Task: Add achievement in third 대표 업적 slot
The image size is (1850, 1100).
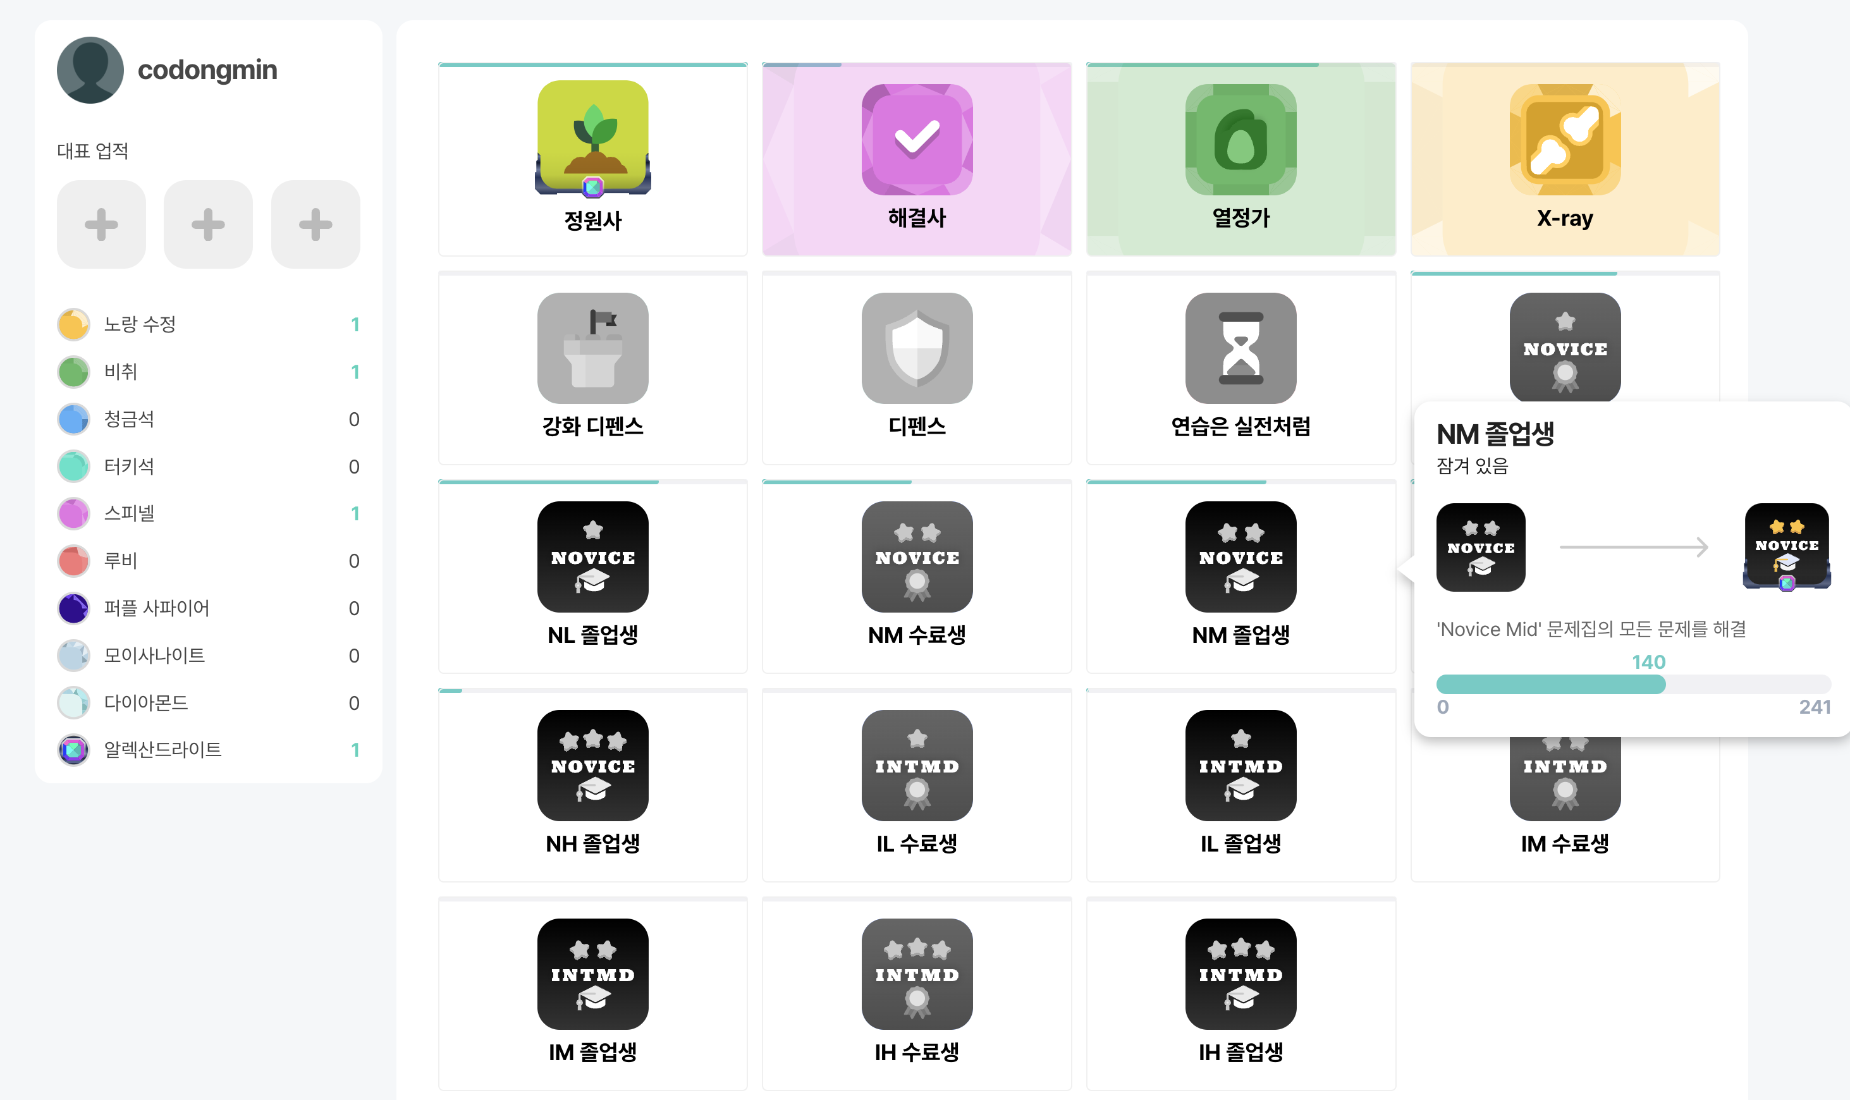Action: pyautogui.click(x=315, y=224)
